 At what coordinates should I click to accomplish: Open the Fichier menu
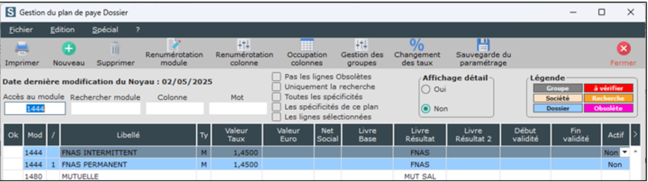pyautogui.click(x=21, y=30)
